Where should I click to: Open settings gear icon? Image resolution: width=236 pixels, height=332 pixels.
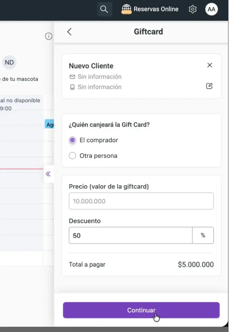point(193,9)
